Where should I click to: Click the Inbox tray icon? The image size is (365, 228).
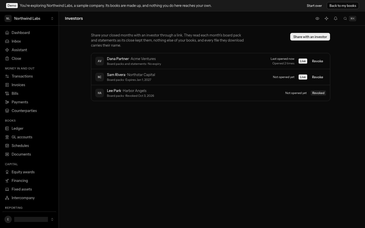pyautogui.click(x=7, y=41)
